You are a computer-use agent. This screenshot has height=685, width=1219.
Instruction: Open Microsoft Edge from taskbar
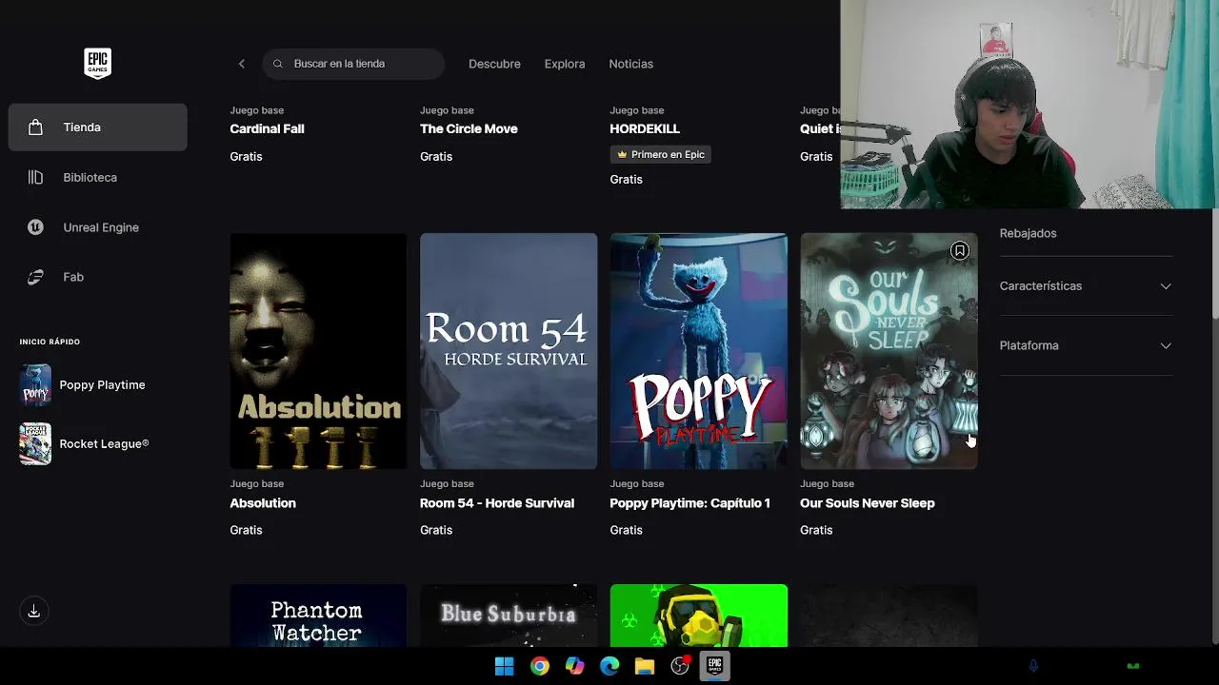click(x=609, y=666)
